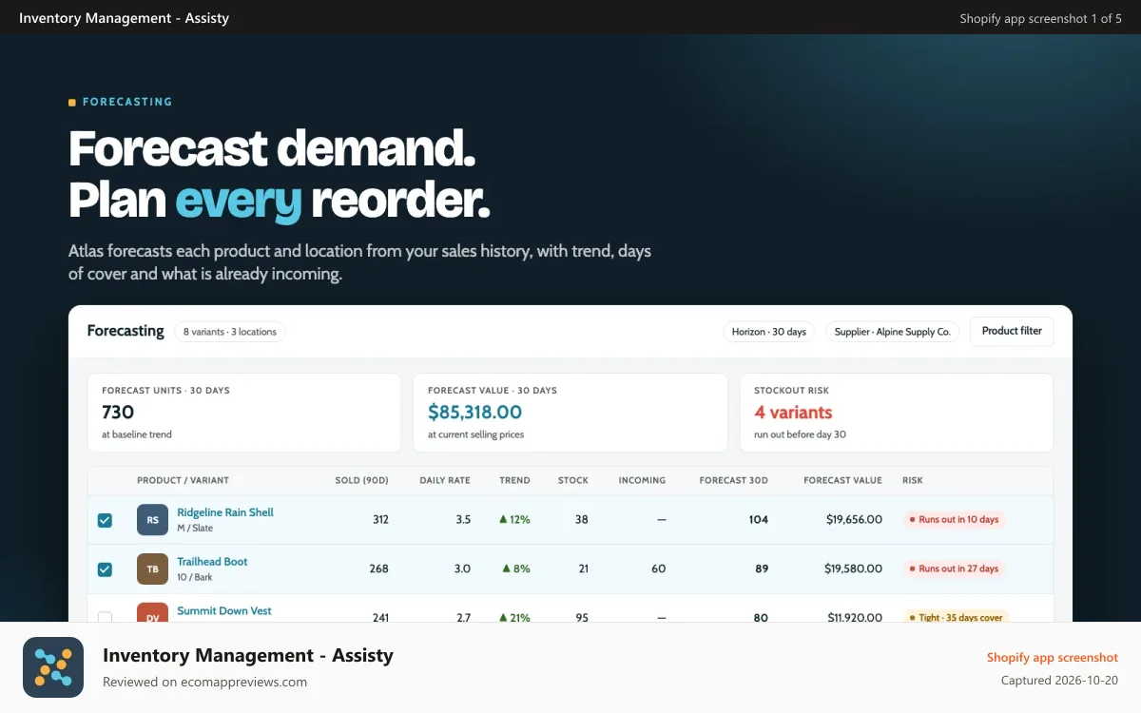
Task: Click forecast 30D value 104
Action: pos(759,520)
